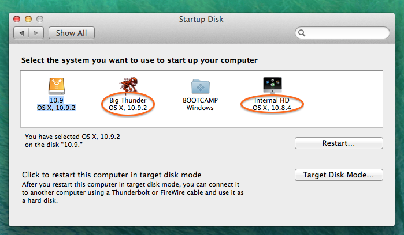404x235 pixels.
Task: Focus the System Preferences search field
Action: point(342,33)
